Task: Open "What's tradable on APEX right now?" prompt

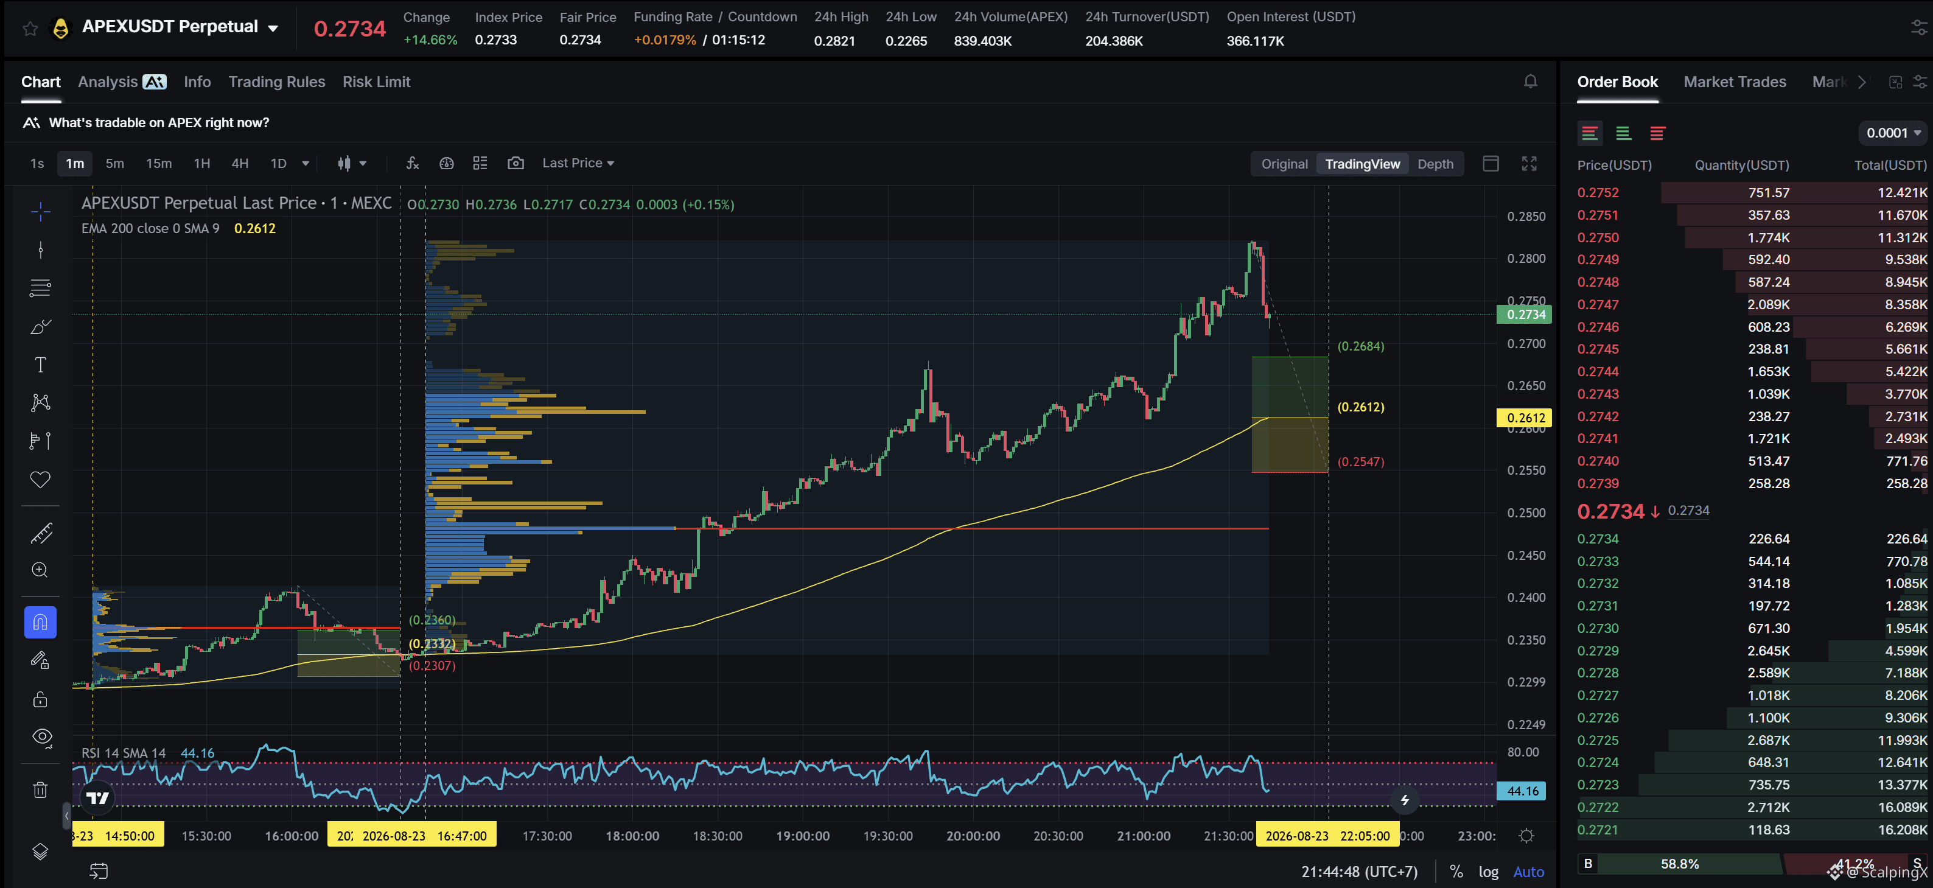Action: [146, 122]
